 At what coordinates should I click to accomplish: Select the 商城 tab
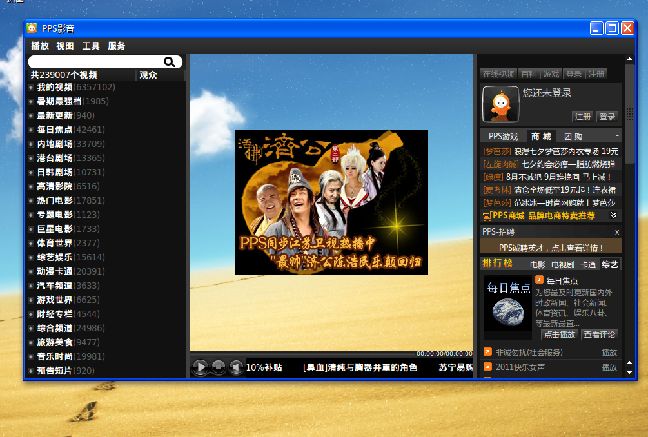tap(542, 136)
